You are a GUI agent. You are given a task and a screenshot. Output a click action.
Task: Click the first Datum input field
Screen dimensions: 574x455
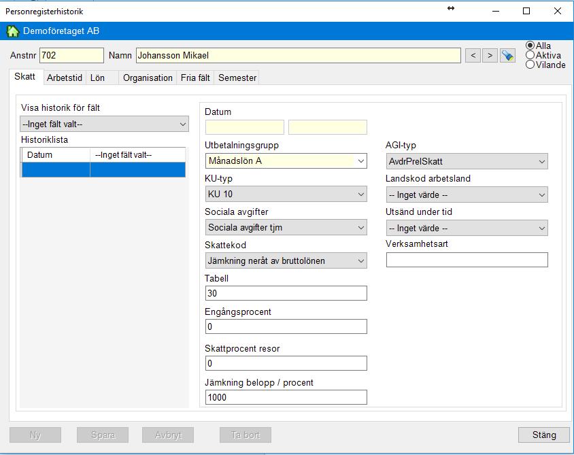coord(245,127)
